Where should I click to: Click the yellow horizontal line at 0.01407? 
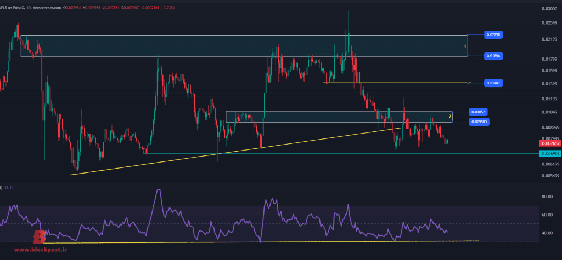[x=395, y=83]
